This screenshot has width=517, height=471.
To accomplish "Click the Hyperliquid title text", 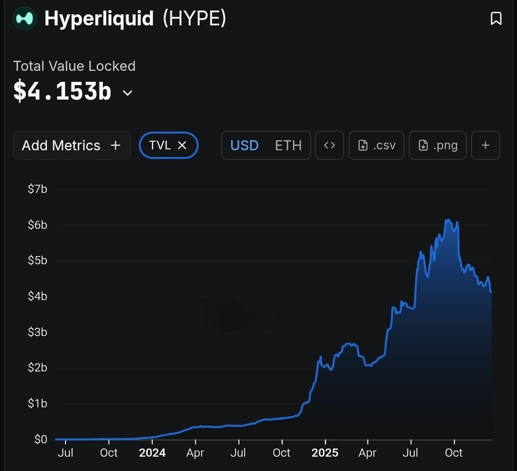I will click(x=99, y=19).
